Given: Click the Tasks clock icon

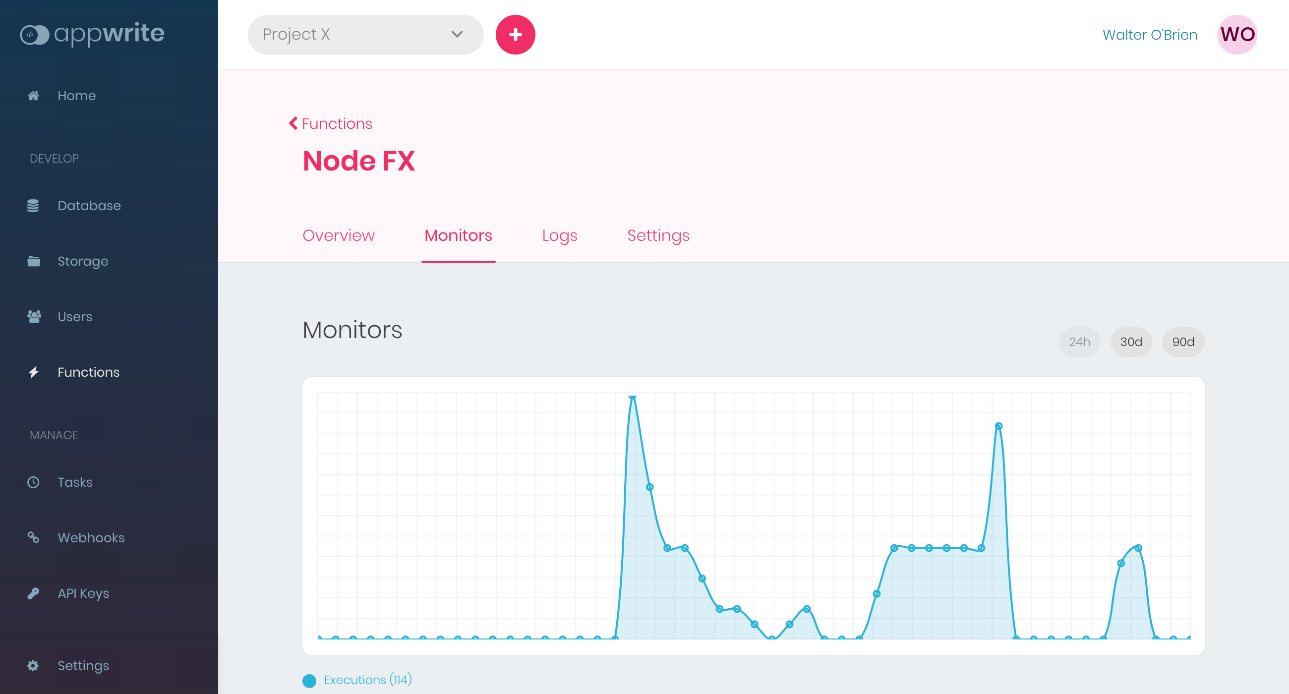Looking at the screenshot, I should click(33, 482).
